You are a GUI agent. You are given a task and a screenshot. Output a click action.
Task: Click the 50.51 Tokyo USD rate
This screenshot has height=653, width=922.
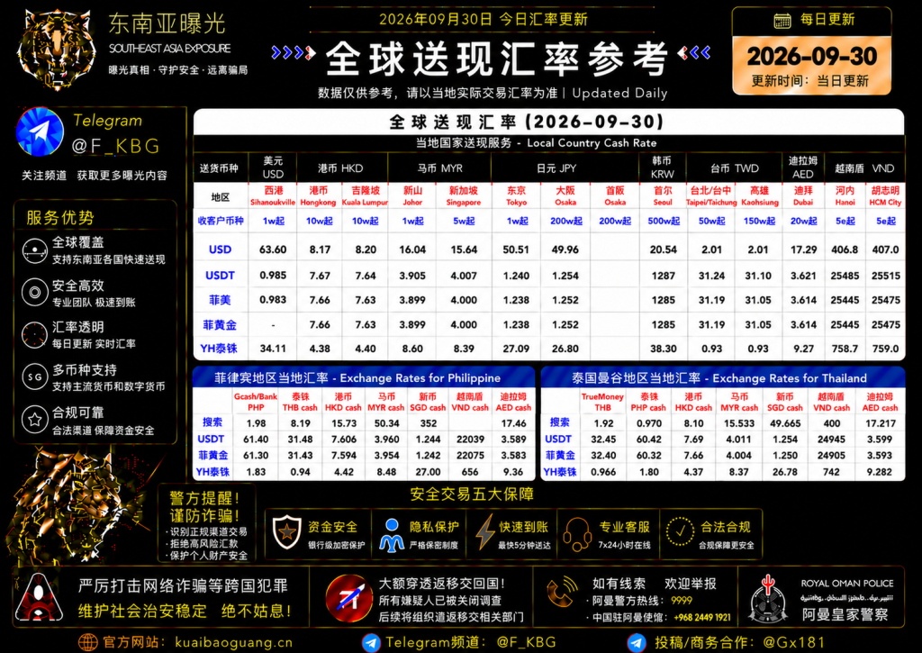tap(516, 249)
